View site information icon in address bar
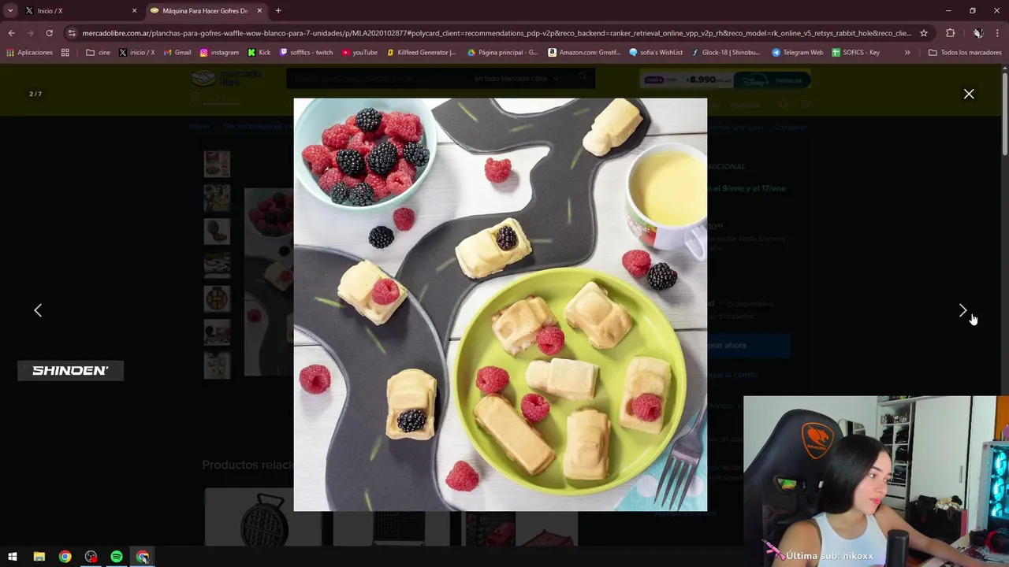 point(72,33)
